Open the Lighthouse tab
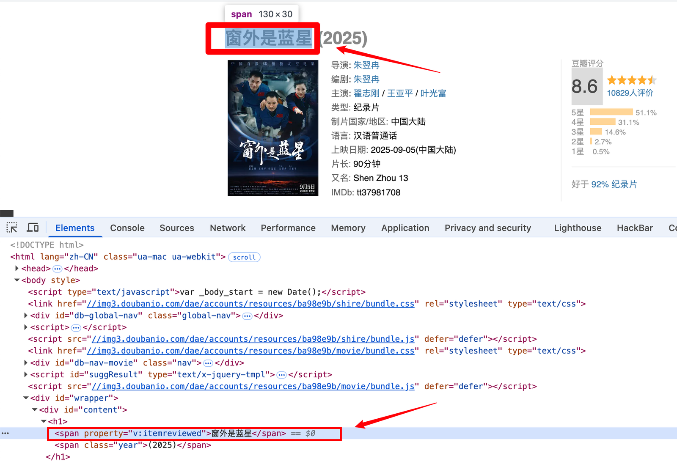Screen dimensions: 677x464 [x=577, y=228]
